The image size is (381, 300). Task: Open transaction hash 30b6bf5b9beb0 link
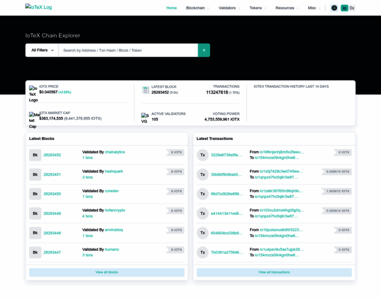coord(226,174)
